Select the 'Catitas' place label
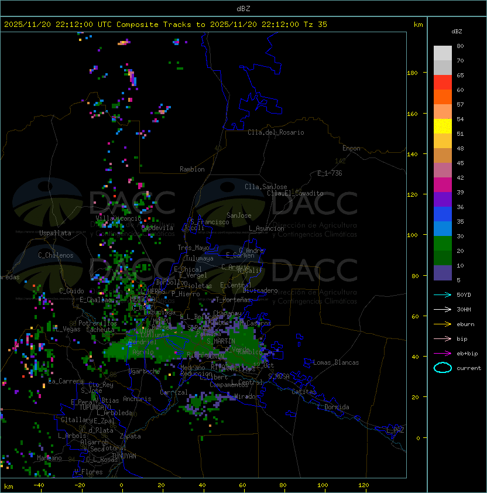 tap(304, 392)
